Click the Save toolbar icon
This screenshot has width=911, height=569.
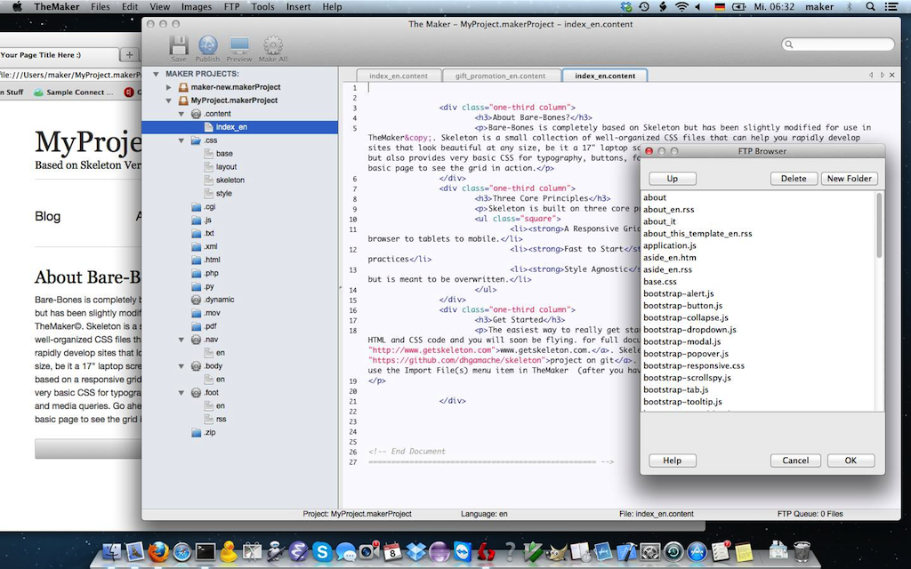[x=178, y=46]
